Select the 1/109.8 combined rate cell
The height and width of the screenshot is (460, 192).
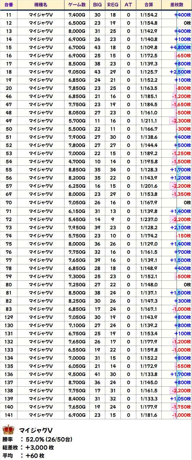(149, 48)
